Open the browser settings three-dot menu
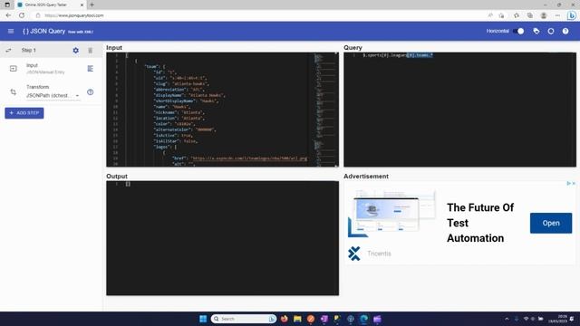Screen dimensions: 580x326 click(557, 15)
